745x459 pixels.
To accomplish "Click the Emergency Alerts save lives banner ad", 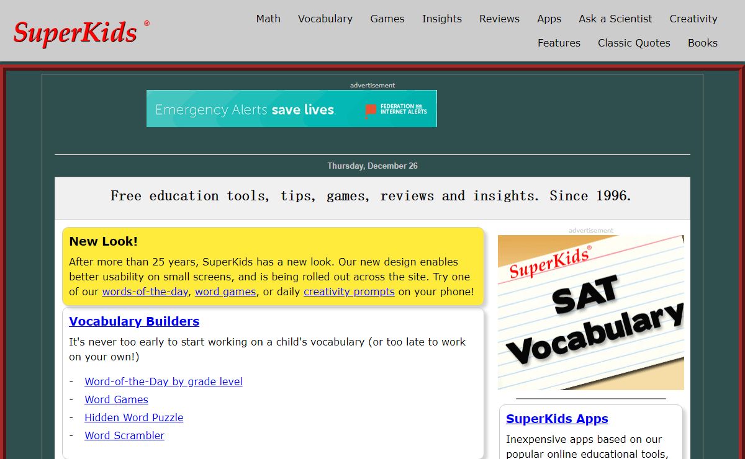I will [x=292, y=109].
